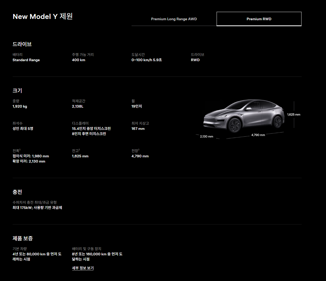Select the 충전 section heading

(x=17, y=192)
